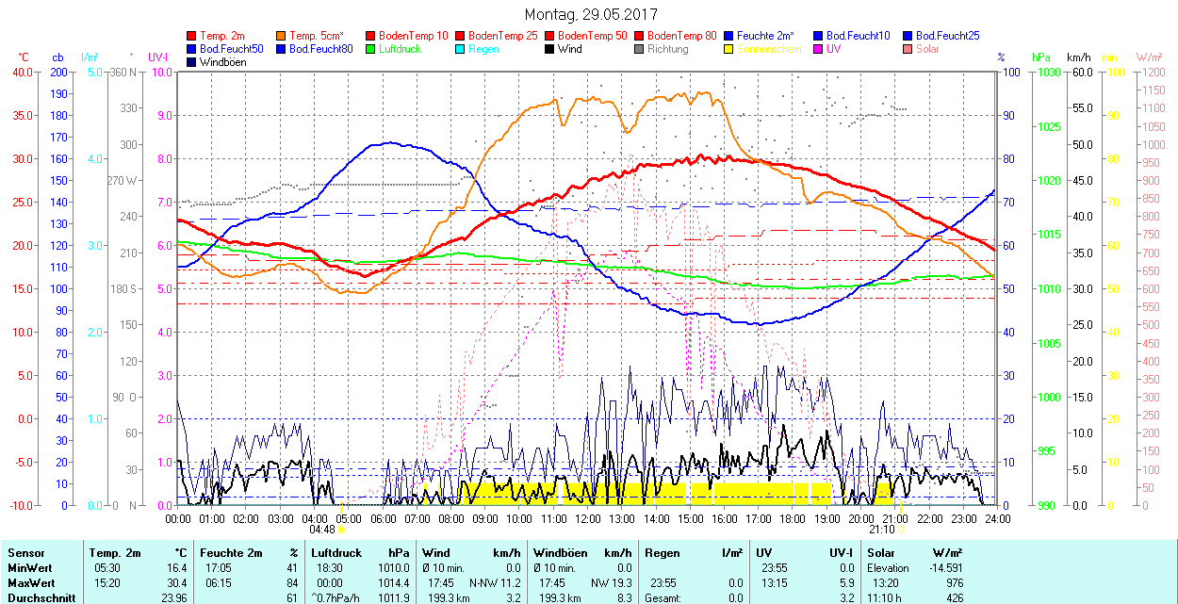The width and height of the screenshot is (1178, 604).
Task: Select the MaxWert row label
Action: click(32, 583)
